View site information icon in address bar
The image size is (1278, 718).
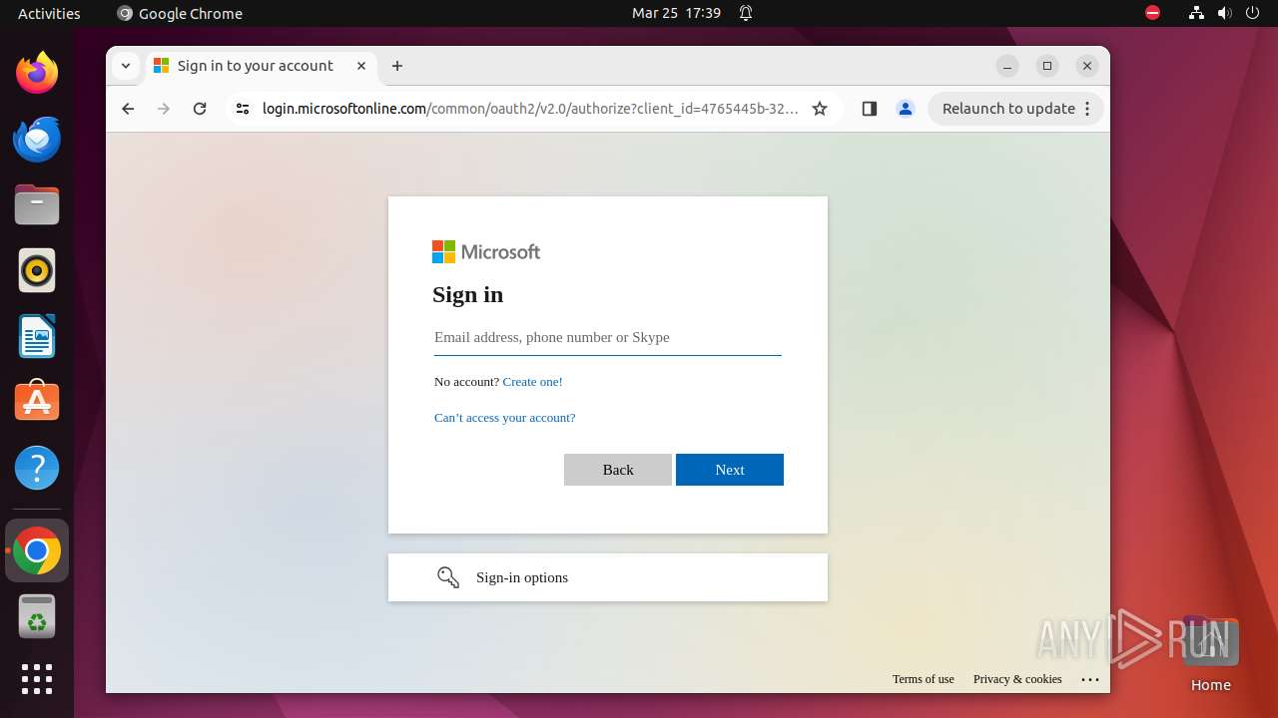(x=243, y=109)
